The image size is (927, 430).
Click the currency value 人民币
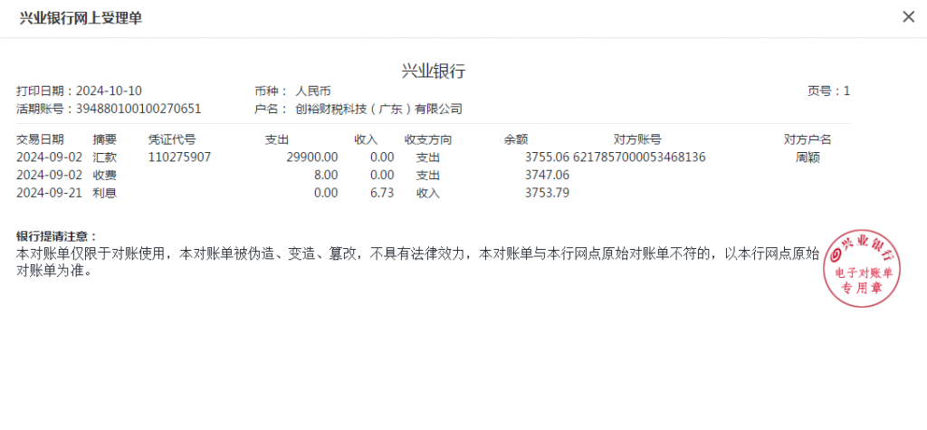point(312,91)
